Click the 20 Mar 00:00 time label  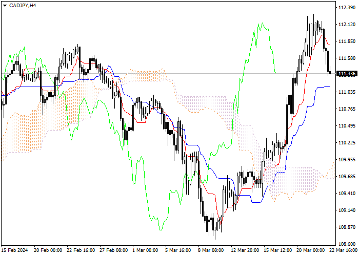pos(311,250)
